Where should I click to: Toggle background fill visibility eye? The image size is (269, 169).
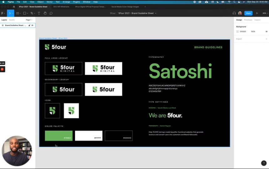[x=266, y=32]
